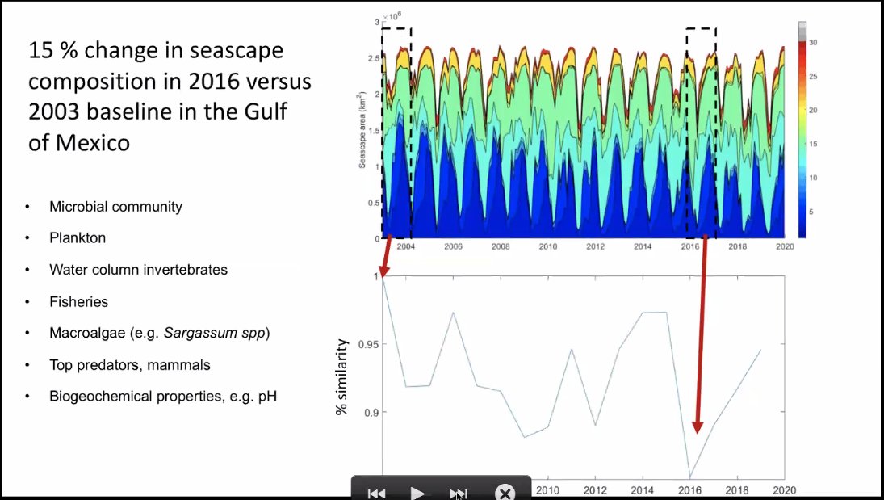
Task: Click the X icon in the dark toolbar
Action: [x=505, y=493]
